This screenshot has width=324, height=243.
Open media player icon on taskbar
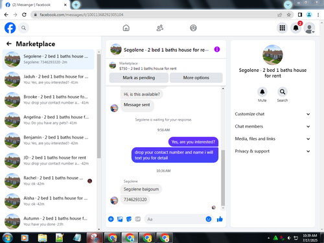click(25, 238)
